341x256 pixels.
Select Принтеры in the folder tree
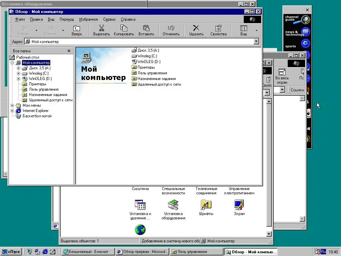coord(37,84)
